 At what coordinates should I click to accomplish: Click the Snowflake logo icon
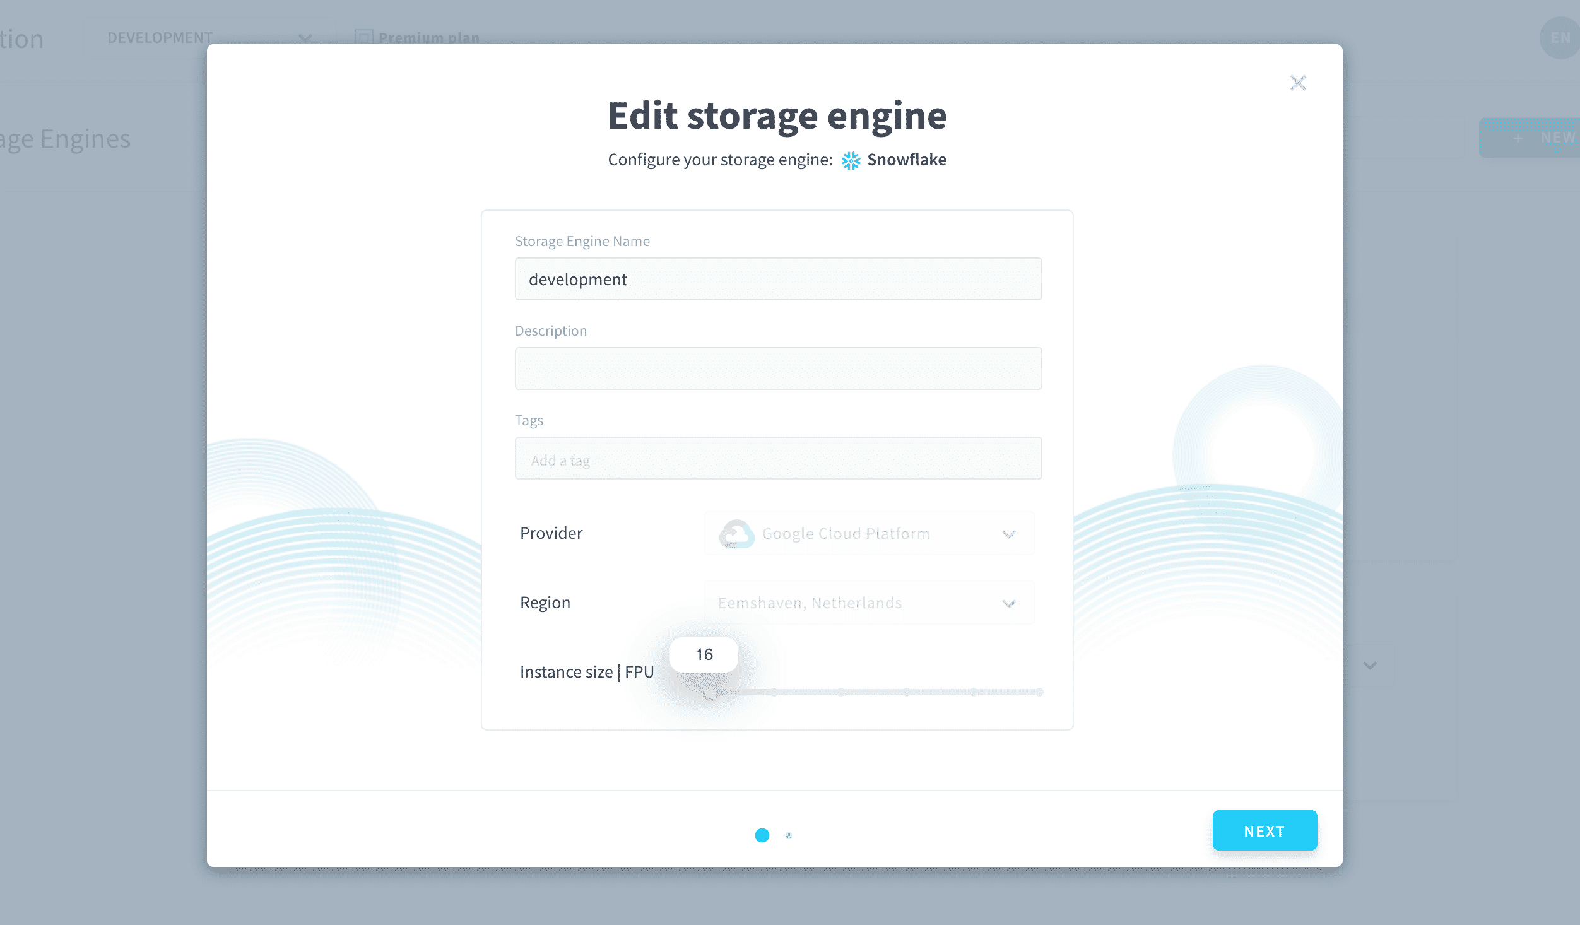[851, 160]
